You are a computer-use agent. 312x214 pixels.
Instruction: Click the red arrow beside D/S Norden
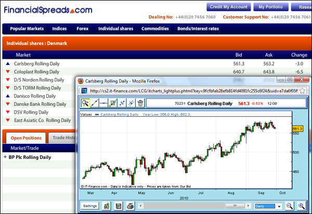pos(8,80)
